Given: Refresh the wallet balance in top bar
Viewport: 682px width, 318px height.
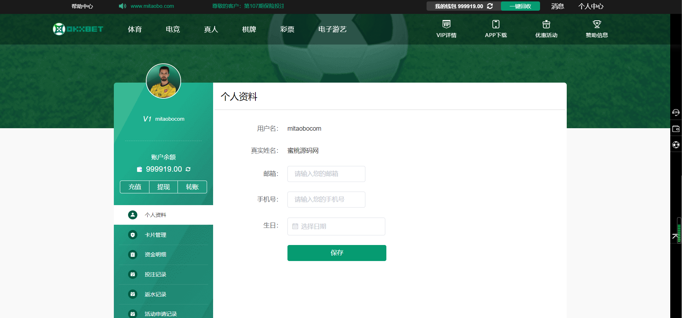Looking at the screenshot, I should coord(490,6).
